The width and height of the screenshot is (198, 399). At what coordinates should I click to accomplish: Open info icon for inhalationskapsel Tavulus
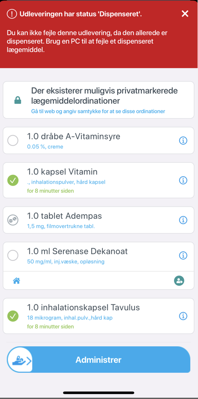(183, 316)
